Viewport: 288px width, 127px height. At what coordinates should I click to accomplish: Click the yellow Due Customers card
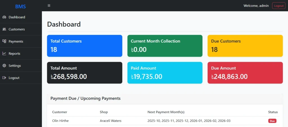[245, 46]
